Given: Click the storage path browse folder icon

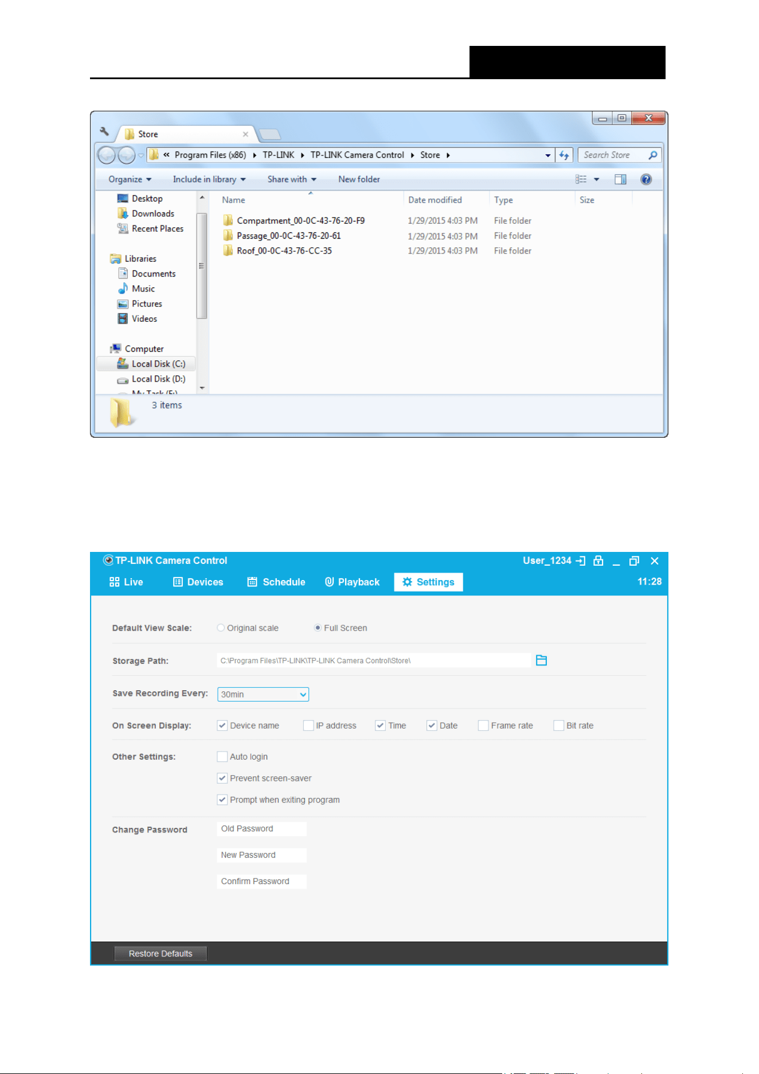Looking at the screenshot, I should [541, 660].
